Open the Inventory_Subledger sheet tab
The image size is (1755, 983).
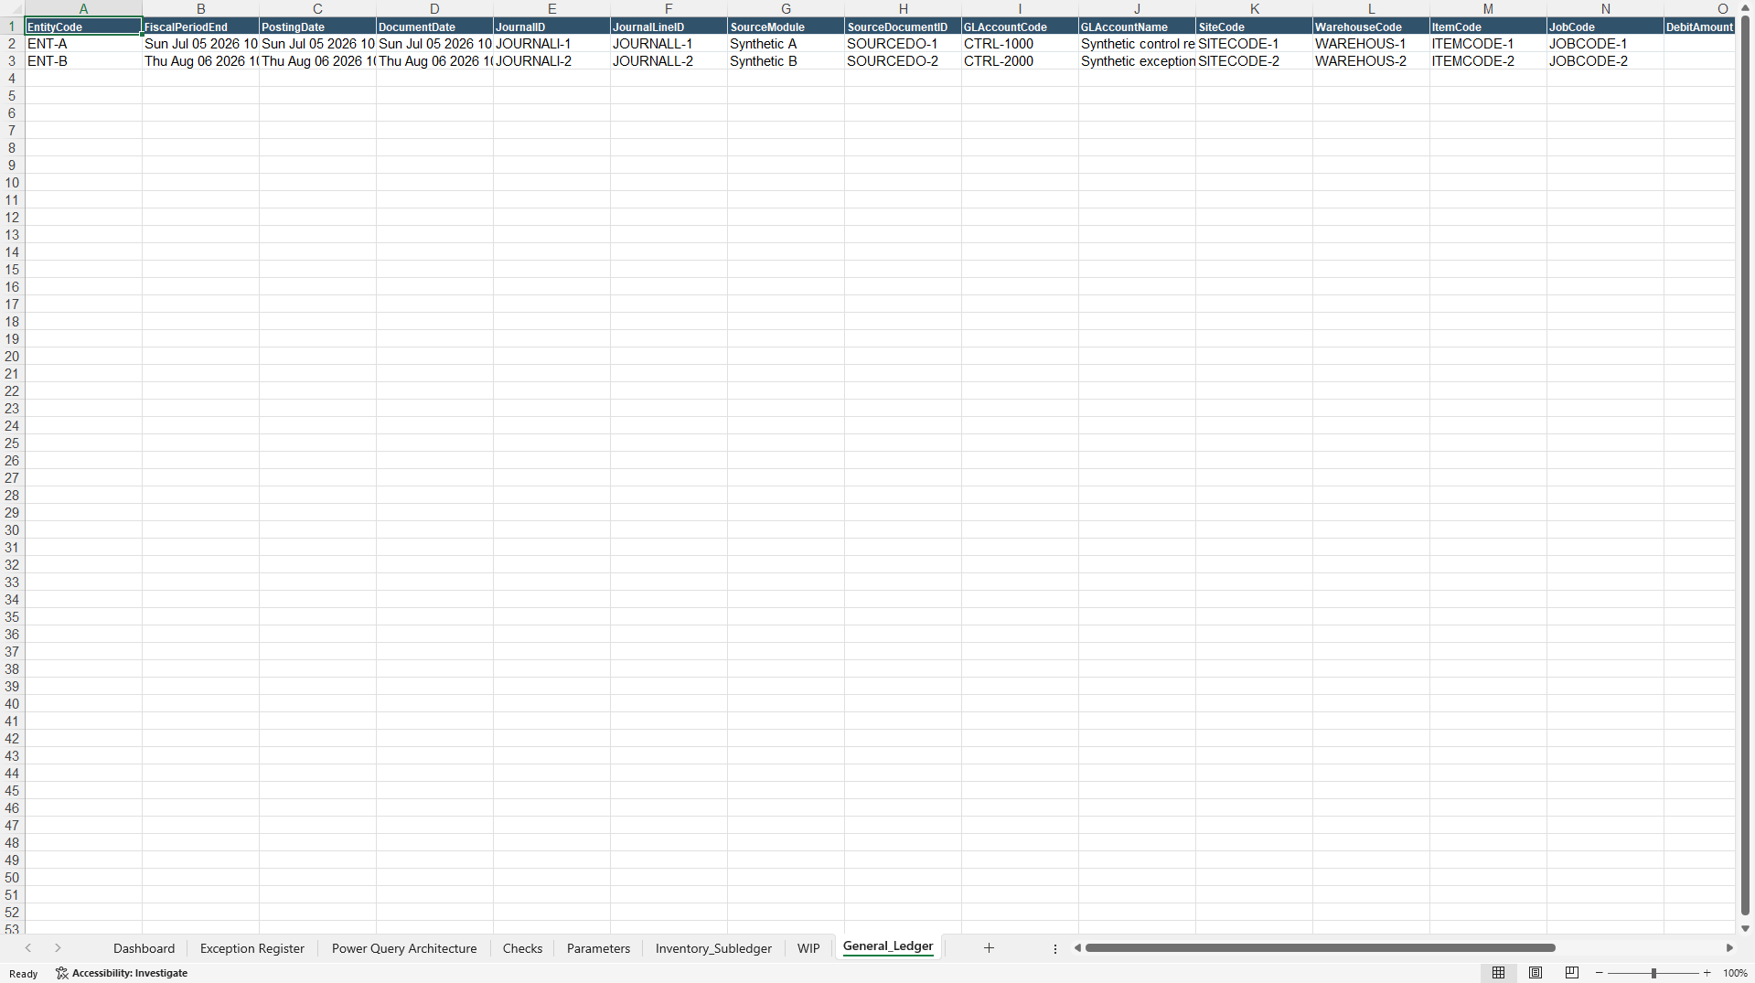pos(713,948)
